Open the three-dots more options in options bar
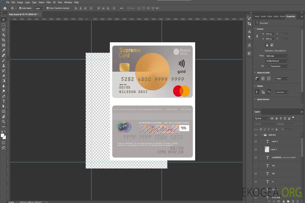This screenshot has height=203, width=305. [x=121, y=8]
